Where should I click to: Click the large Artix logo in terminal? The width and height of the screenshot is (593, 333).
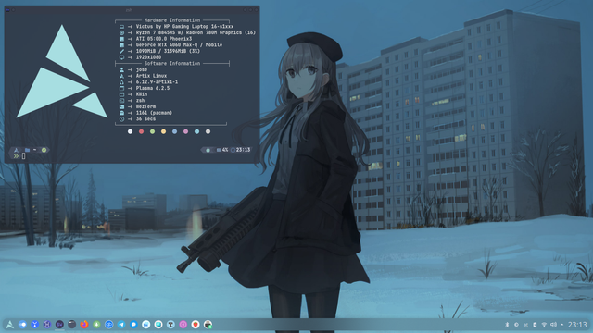(x=62, y=72)
